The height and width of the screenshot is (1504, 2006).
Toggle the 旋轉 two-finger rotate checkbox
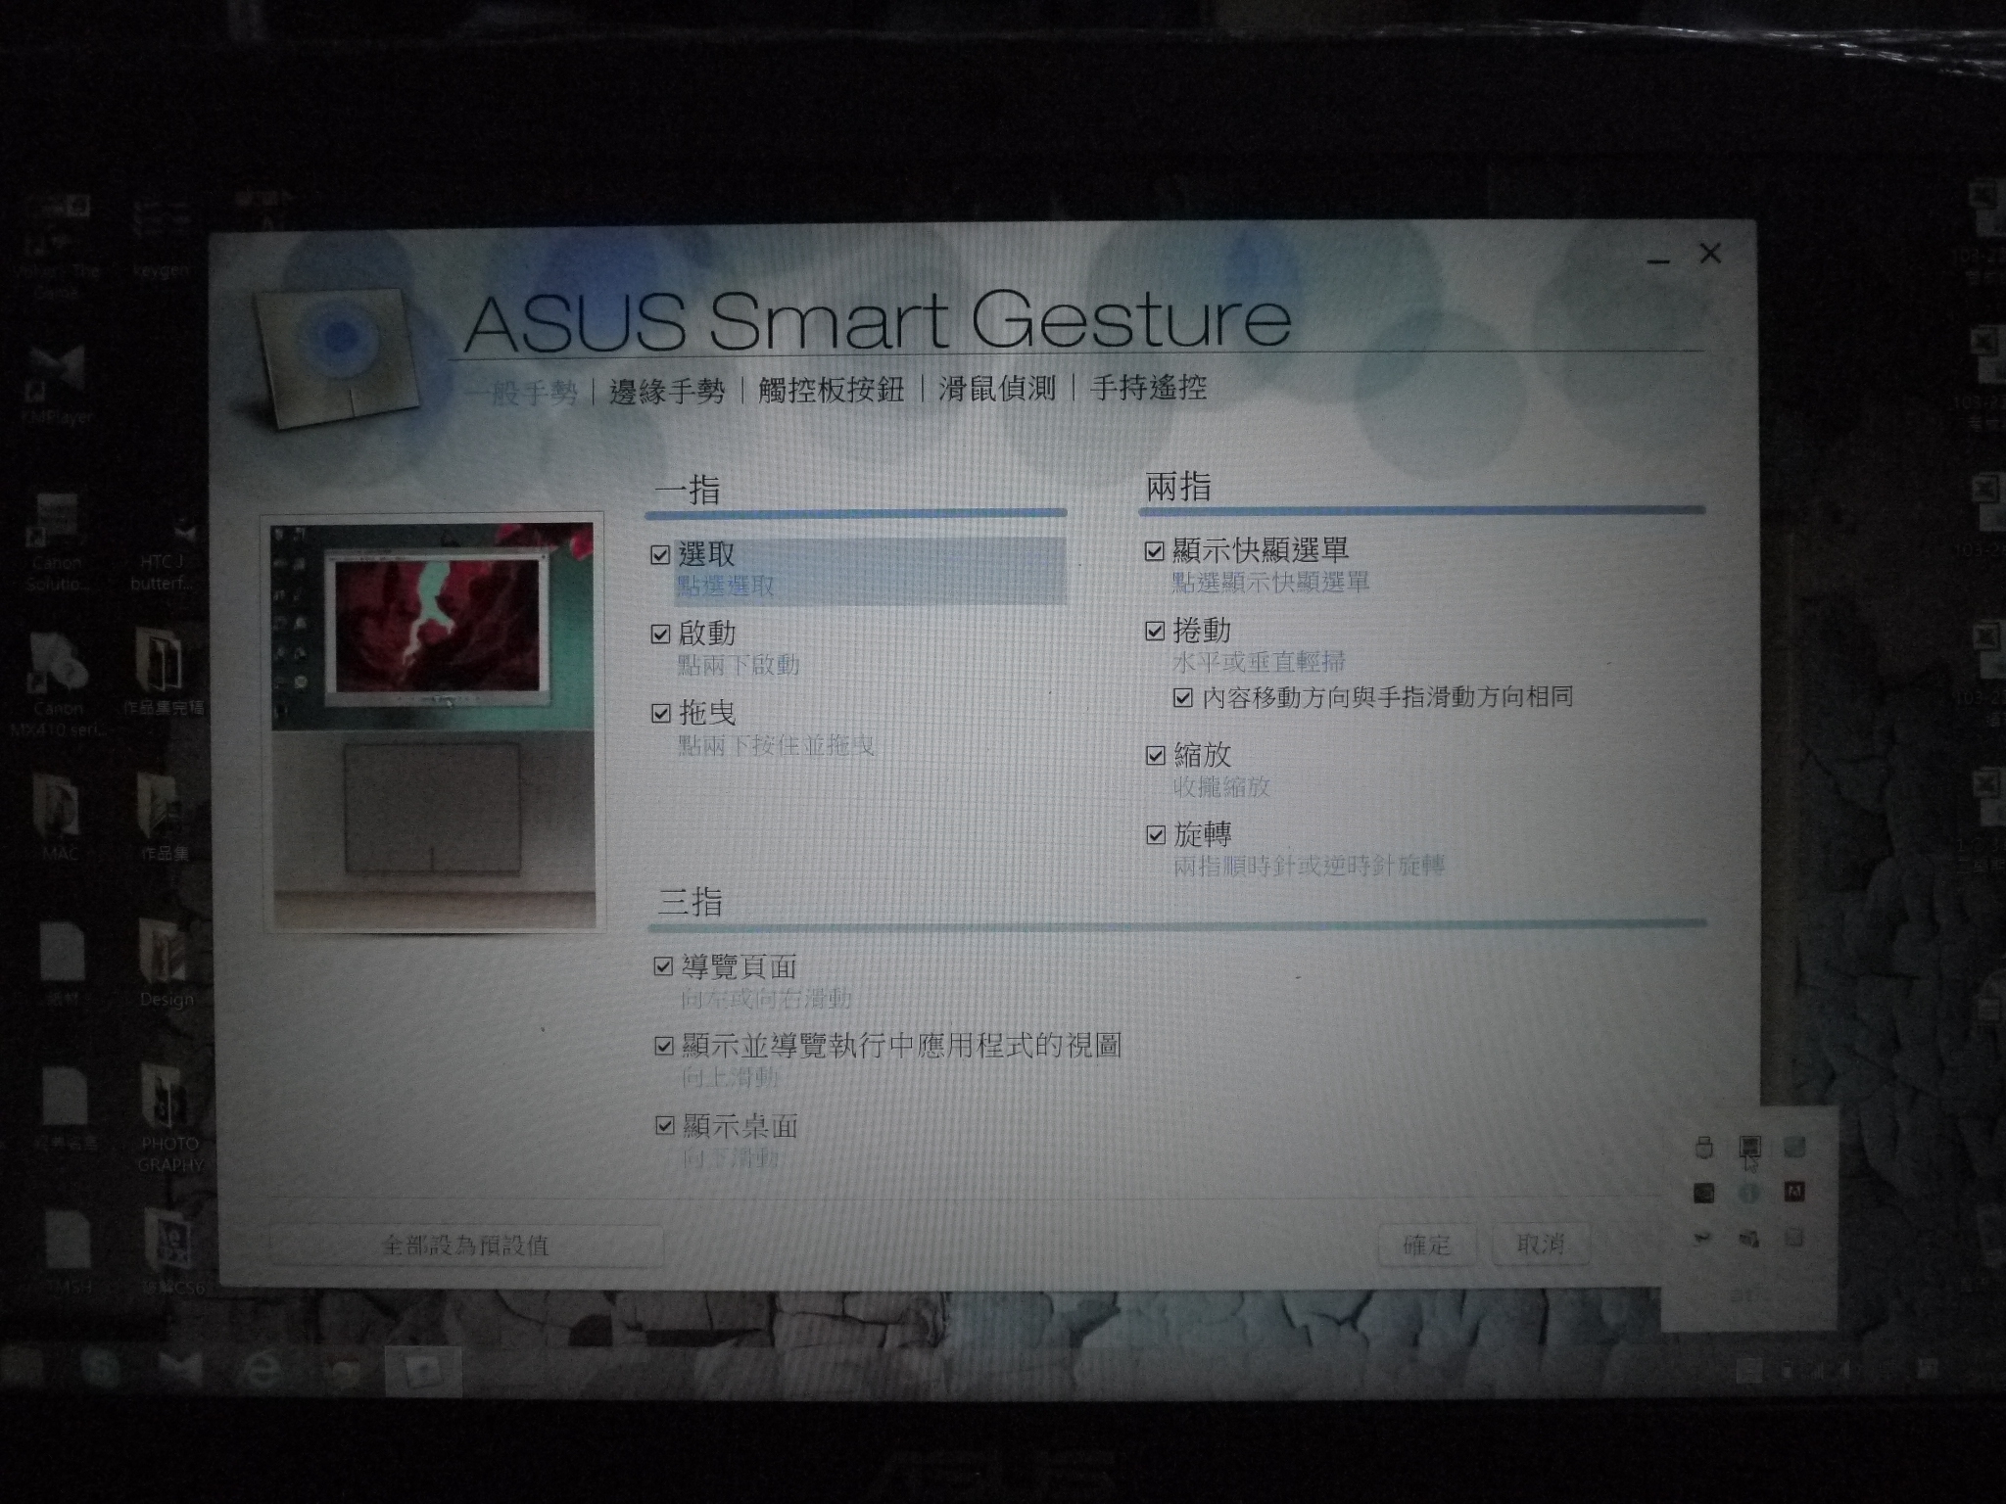click(1156, 835)
